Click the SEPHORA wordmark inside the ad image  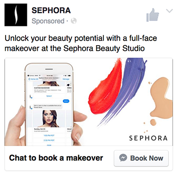(x=148, y=138)
